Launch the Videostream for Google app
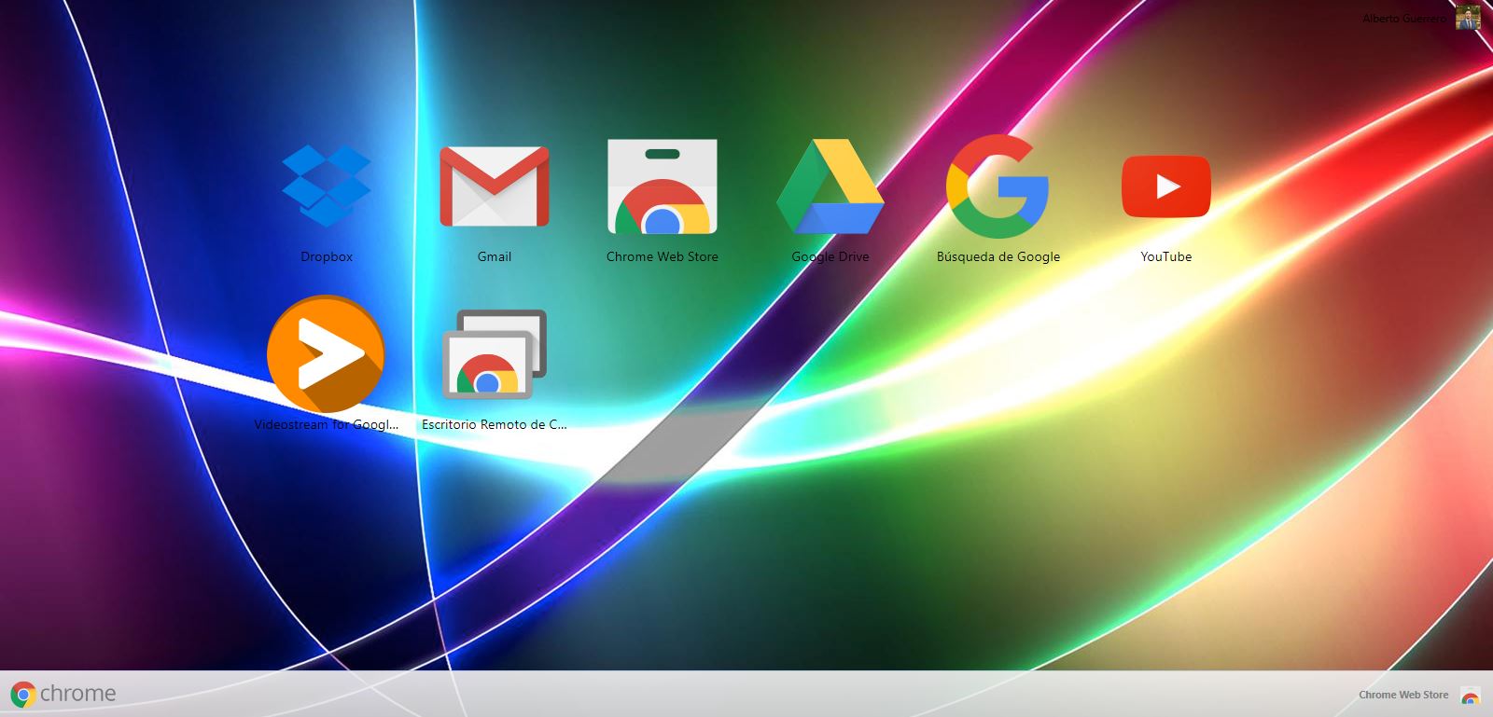 tap(326, 354)
